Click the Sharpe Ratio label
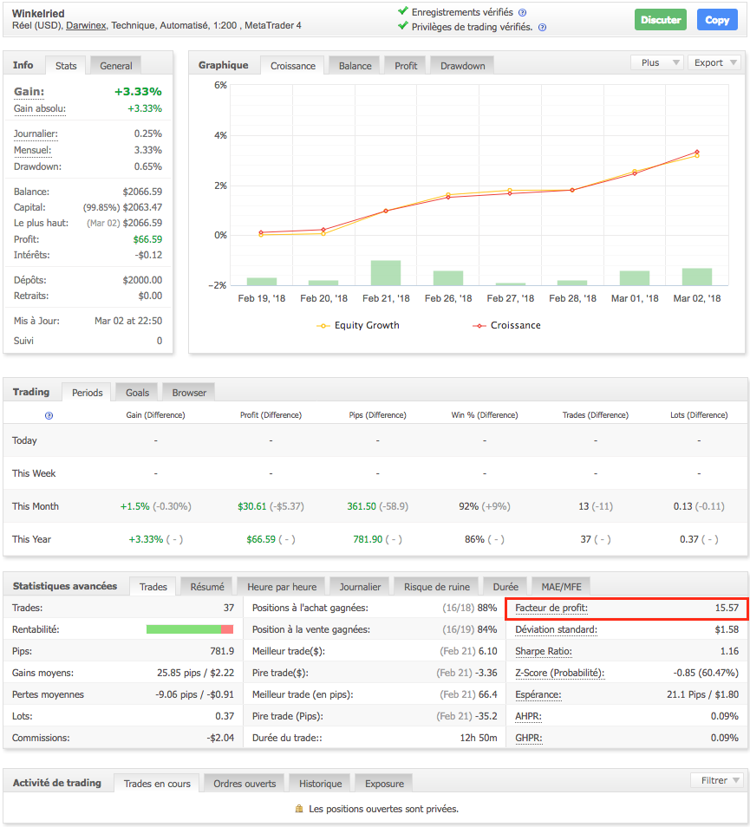The width and height of the screenshot is (750, 827). [544, 651]
